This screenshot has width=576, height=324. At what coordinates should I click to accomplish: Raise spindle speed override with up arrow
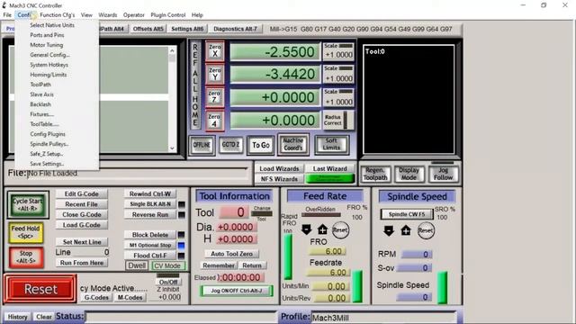tap(406, 230)
